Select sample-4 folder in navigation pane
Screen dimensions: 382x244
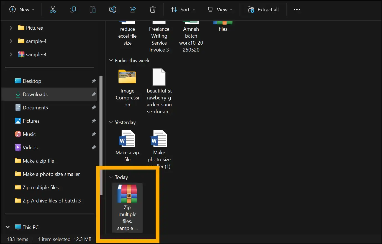tap(32, 41)
